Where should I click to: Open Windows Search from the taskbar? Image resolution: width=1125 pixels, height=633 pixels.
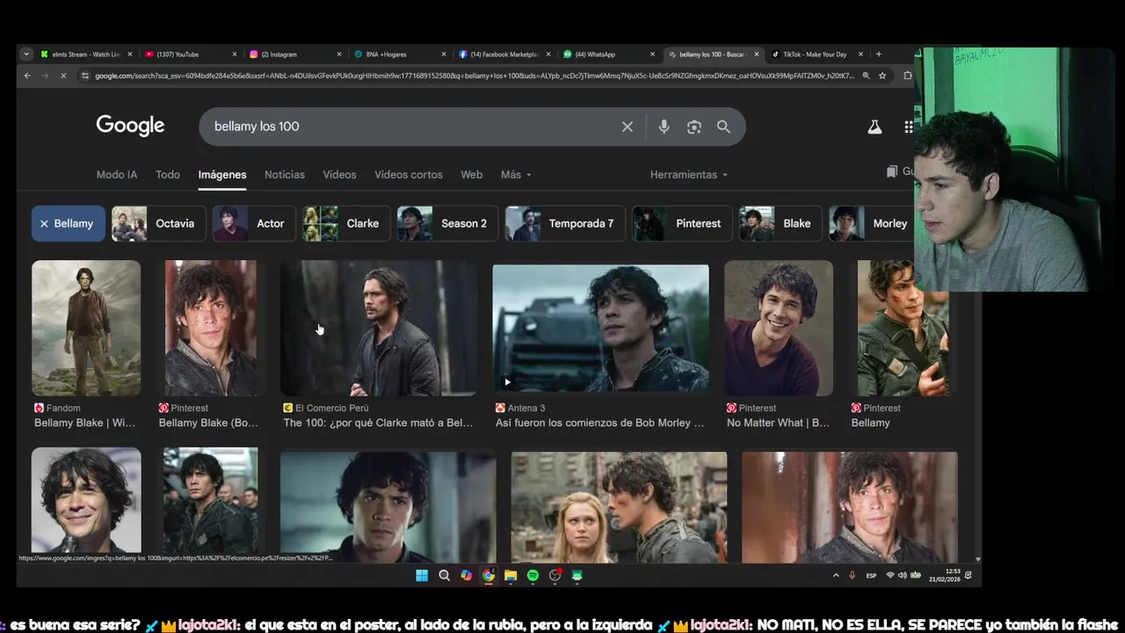(x=444, y=575)
